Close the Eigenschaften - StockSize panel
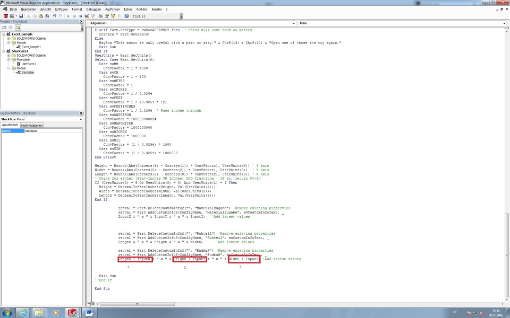 [81, 113]
